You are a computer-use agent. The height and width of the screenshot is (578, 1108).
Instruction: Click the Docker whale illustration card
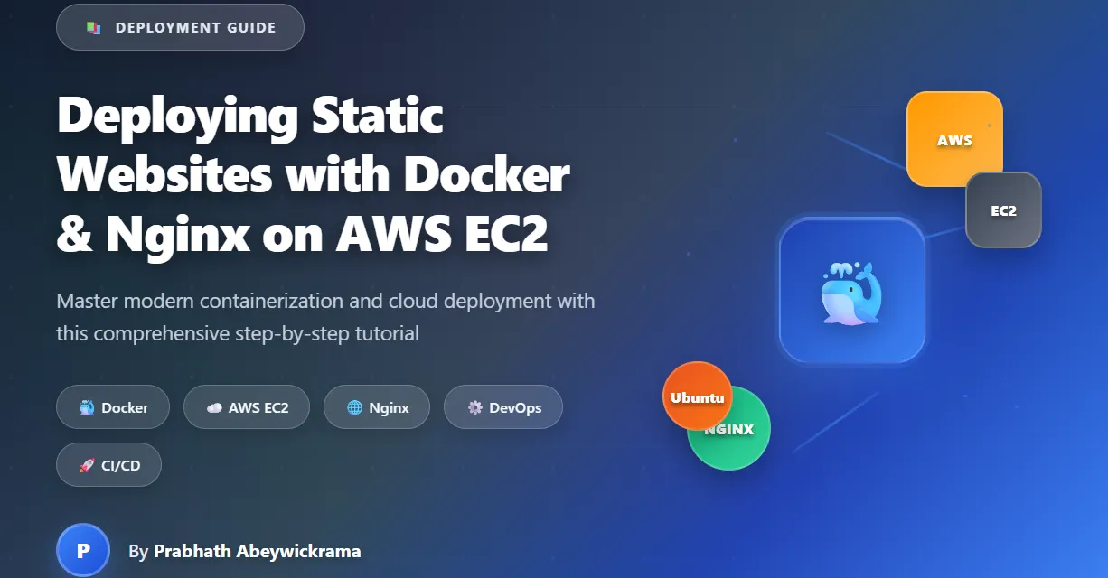[x=850, y=291]
